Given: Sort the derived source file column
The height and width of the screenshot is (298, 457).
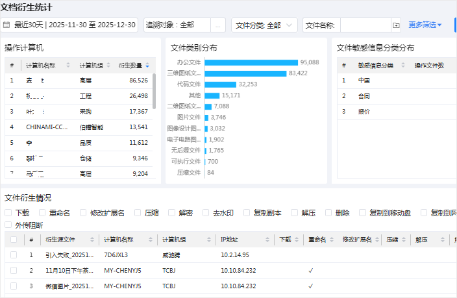Looking at the screenshot, I should click(x=92, y=240).
